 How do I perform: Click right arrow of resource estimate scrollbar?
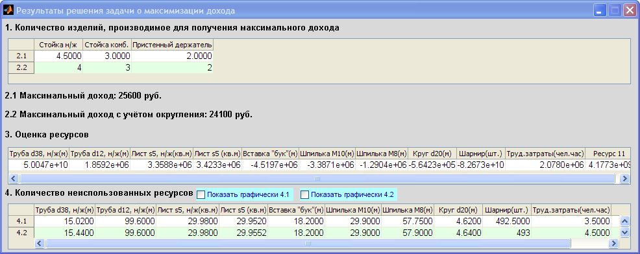(x=624, y=179)
